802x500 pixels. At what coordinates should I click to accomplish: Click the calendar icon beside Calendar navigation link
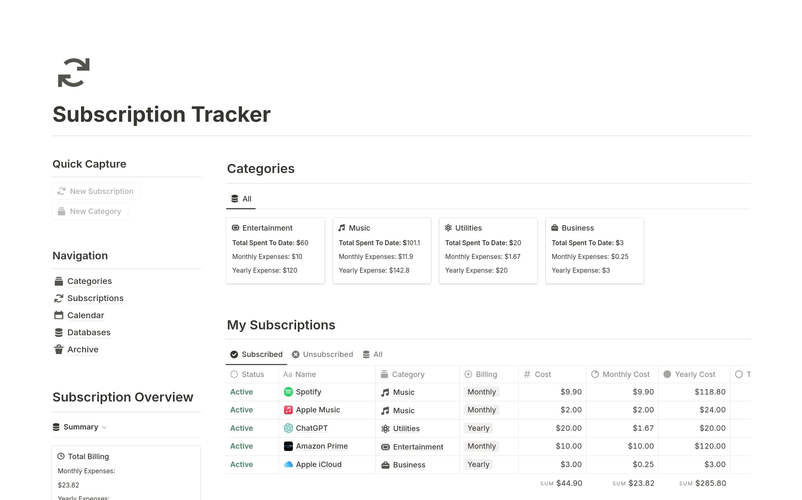pos(59,315)
